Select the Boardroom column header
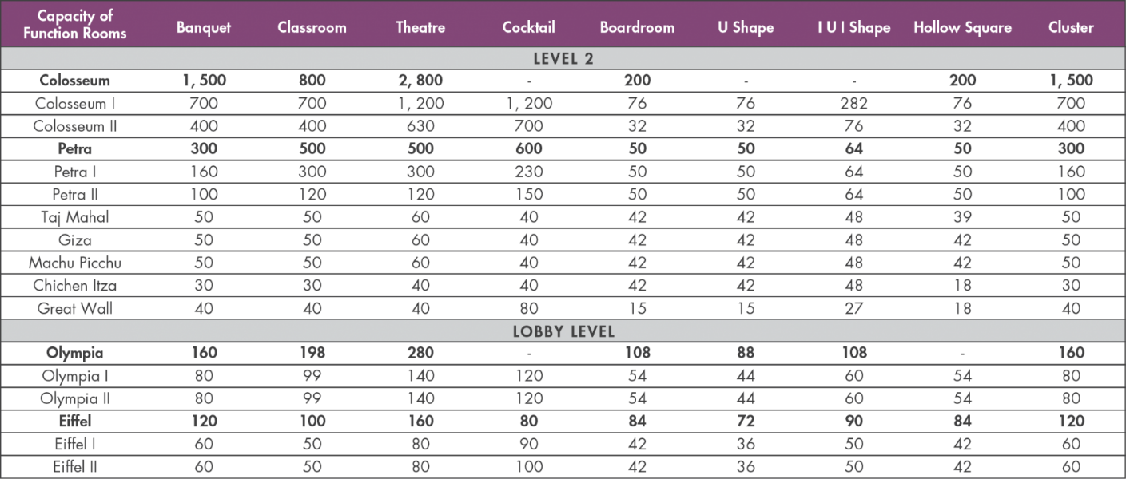Viewport: 1126px width, 479px height. point(637,27)
